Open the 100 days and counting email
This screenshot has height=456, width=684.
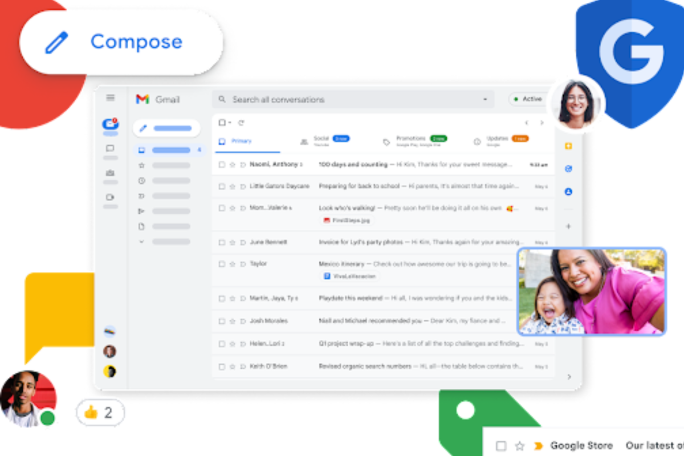tap(383, 165)
